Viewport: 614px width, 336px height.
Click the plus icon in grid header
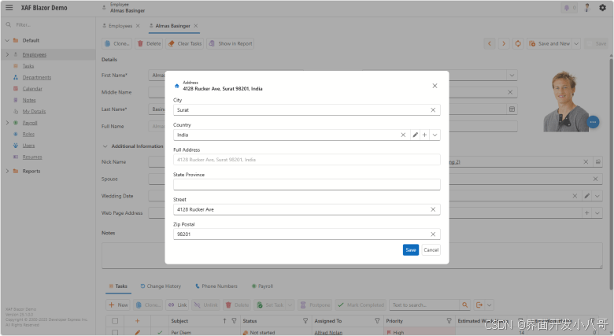(137, 321)
